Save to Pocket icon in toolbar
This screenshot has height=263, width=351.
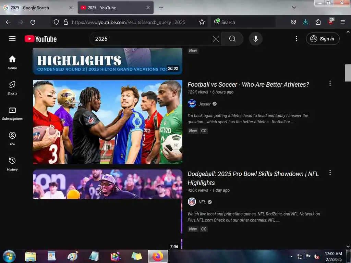(x=293, y=22)
